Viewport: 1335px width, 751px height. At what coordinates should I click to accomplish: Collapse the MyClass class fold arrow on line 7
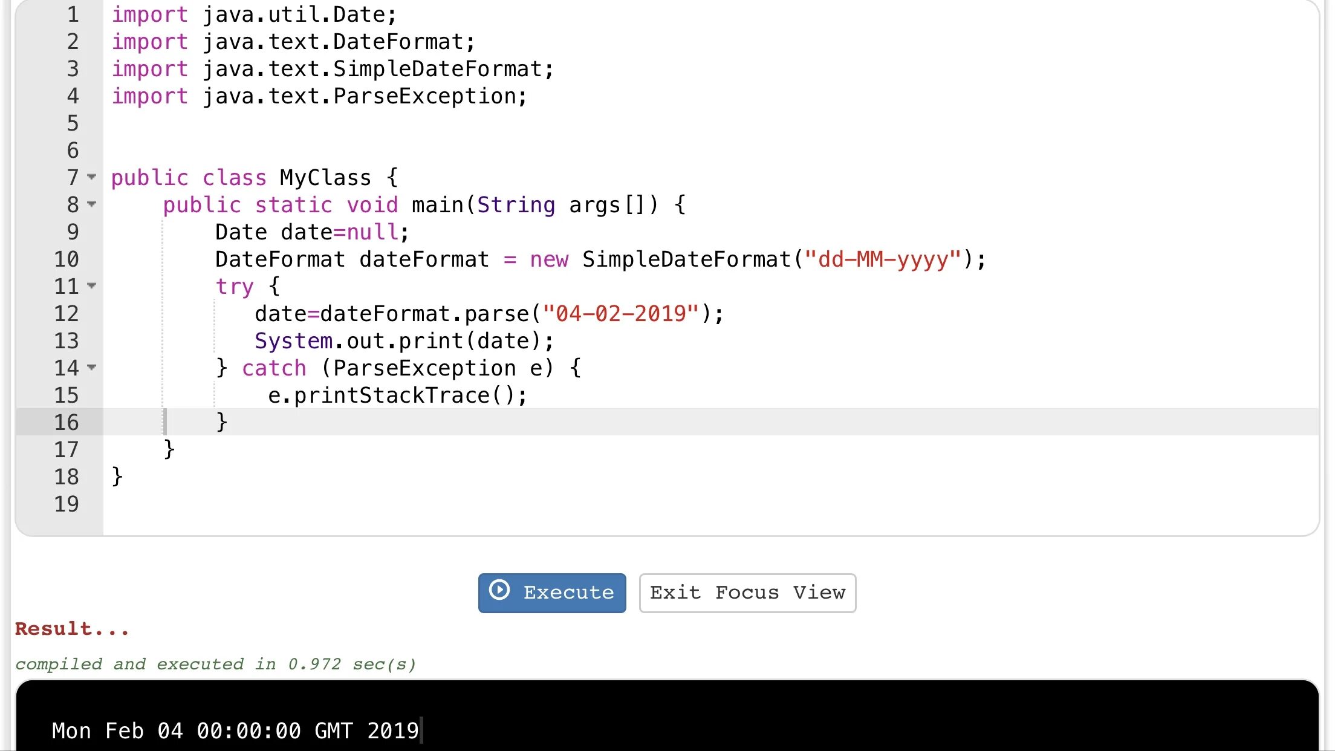tap(92, 177)
